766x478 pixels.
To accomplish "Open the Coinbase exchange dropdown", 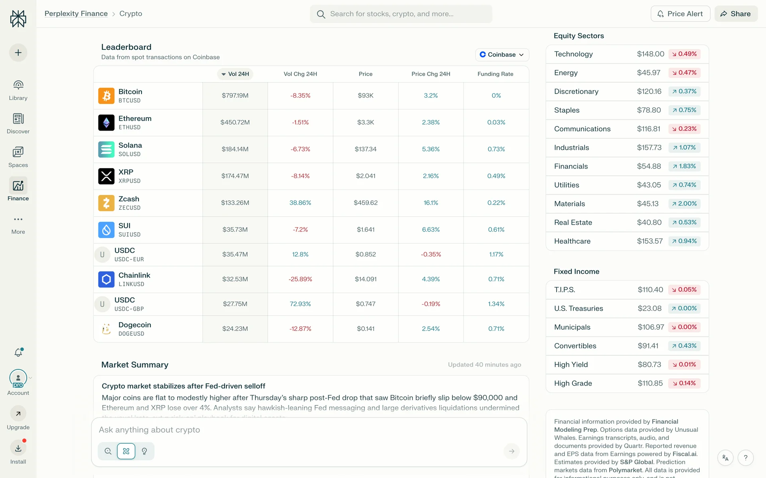I will tap(502, 55).
